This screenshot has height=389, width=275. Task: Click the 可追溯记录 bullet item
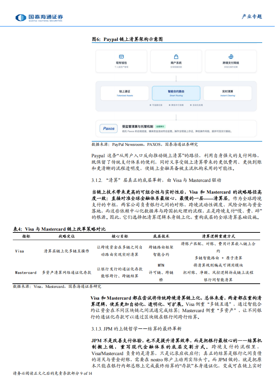tap(156, 104)
